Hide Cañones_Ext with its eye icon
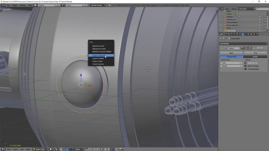269x151 pixels. click(260, 20)
